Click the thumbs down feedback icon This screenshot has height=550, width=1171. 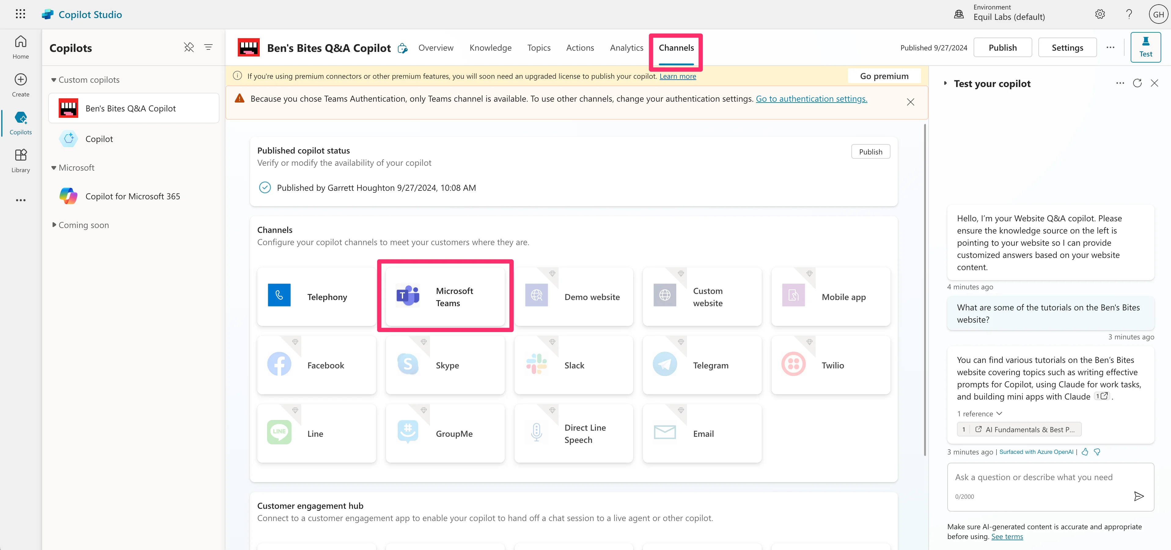[x=1097, y=452]
